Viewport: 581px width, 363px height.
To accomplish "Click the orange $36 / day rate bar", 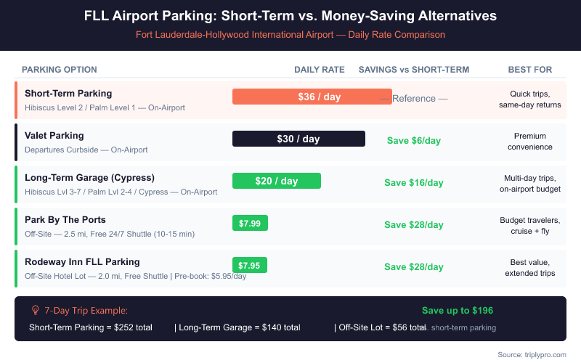I will pyautogui.click(x=312, y=97).
